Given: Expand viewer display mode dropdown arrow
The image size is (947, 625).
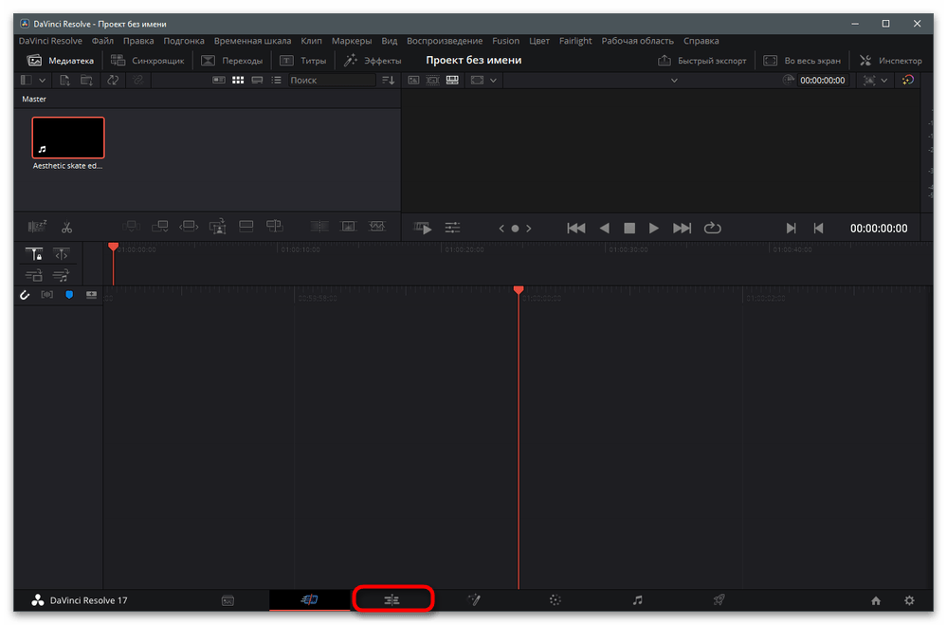Looking at the screenshot, I should pyautogui.click(x=494, y=80).
